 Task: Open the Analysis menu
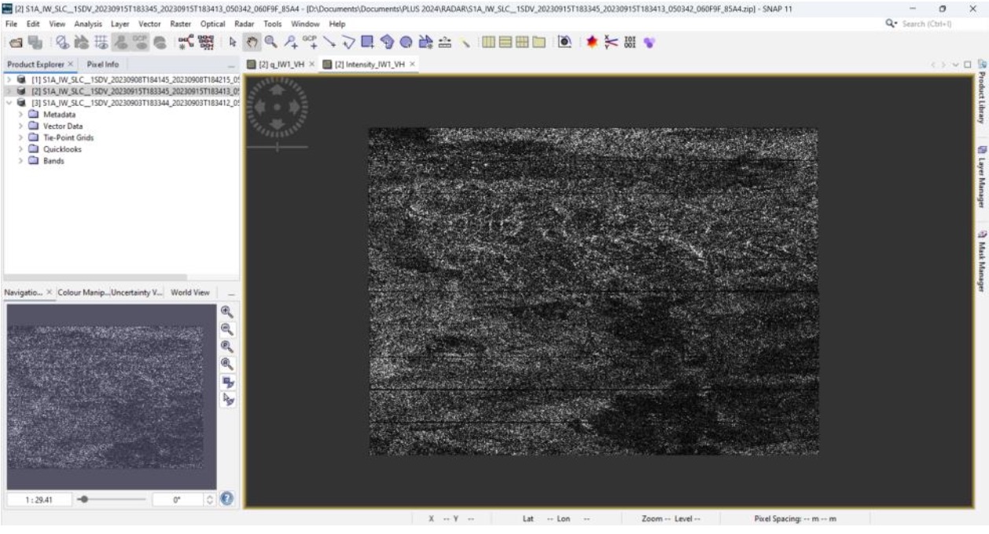(88, 24)
